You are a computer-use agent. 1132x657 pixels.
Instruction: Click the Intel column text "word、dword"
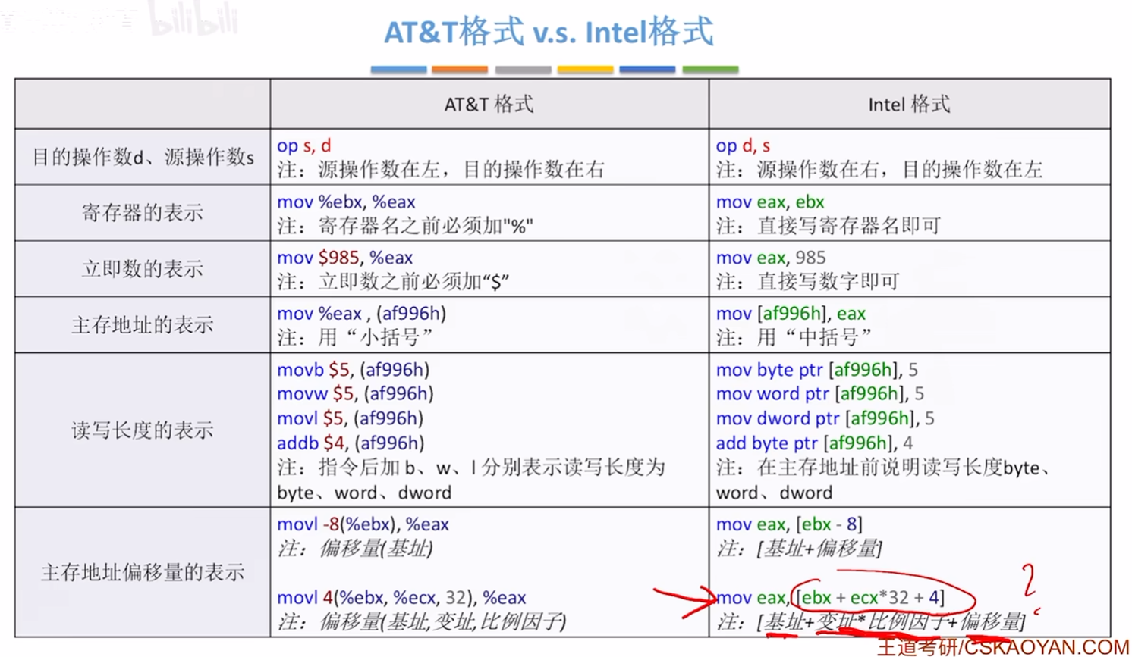point(775,493)
